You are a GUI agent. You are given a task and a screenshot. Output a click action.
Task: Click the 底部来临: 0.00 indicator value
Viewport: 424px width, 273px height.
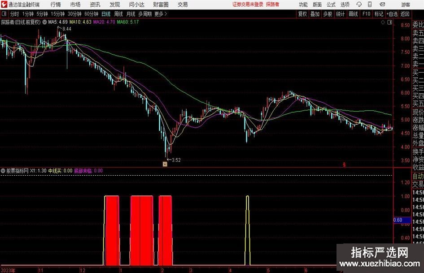88,171
